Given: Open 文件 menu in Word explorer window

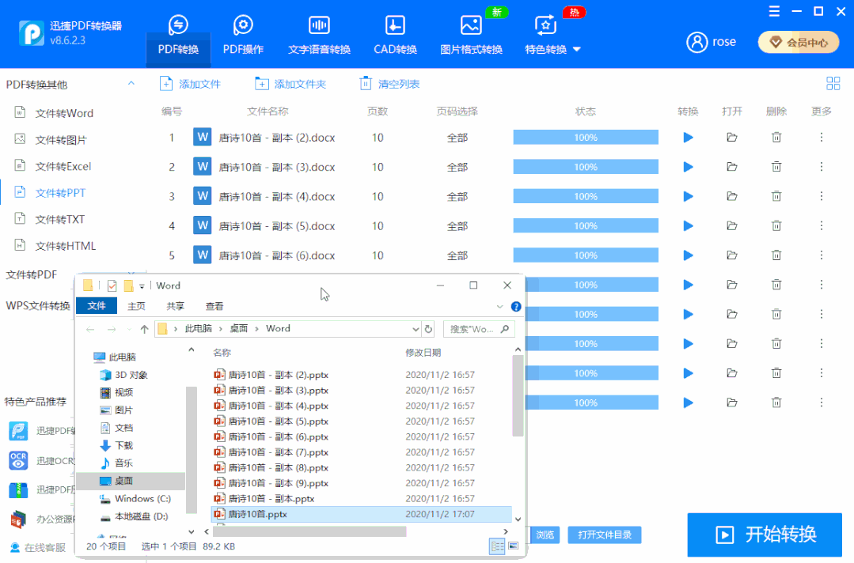Looking at the screenshot, I should pos(97,306).
